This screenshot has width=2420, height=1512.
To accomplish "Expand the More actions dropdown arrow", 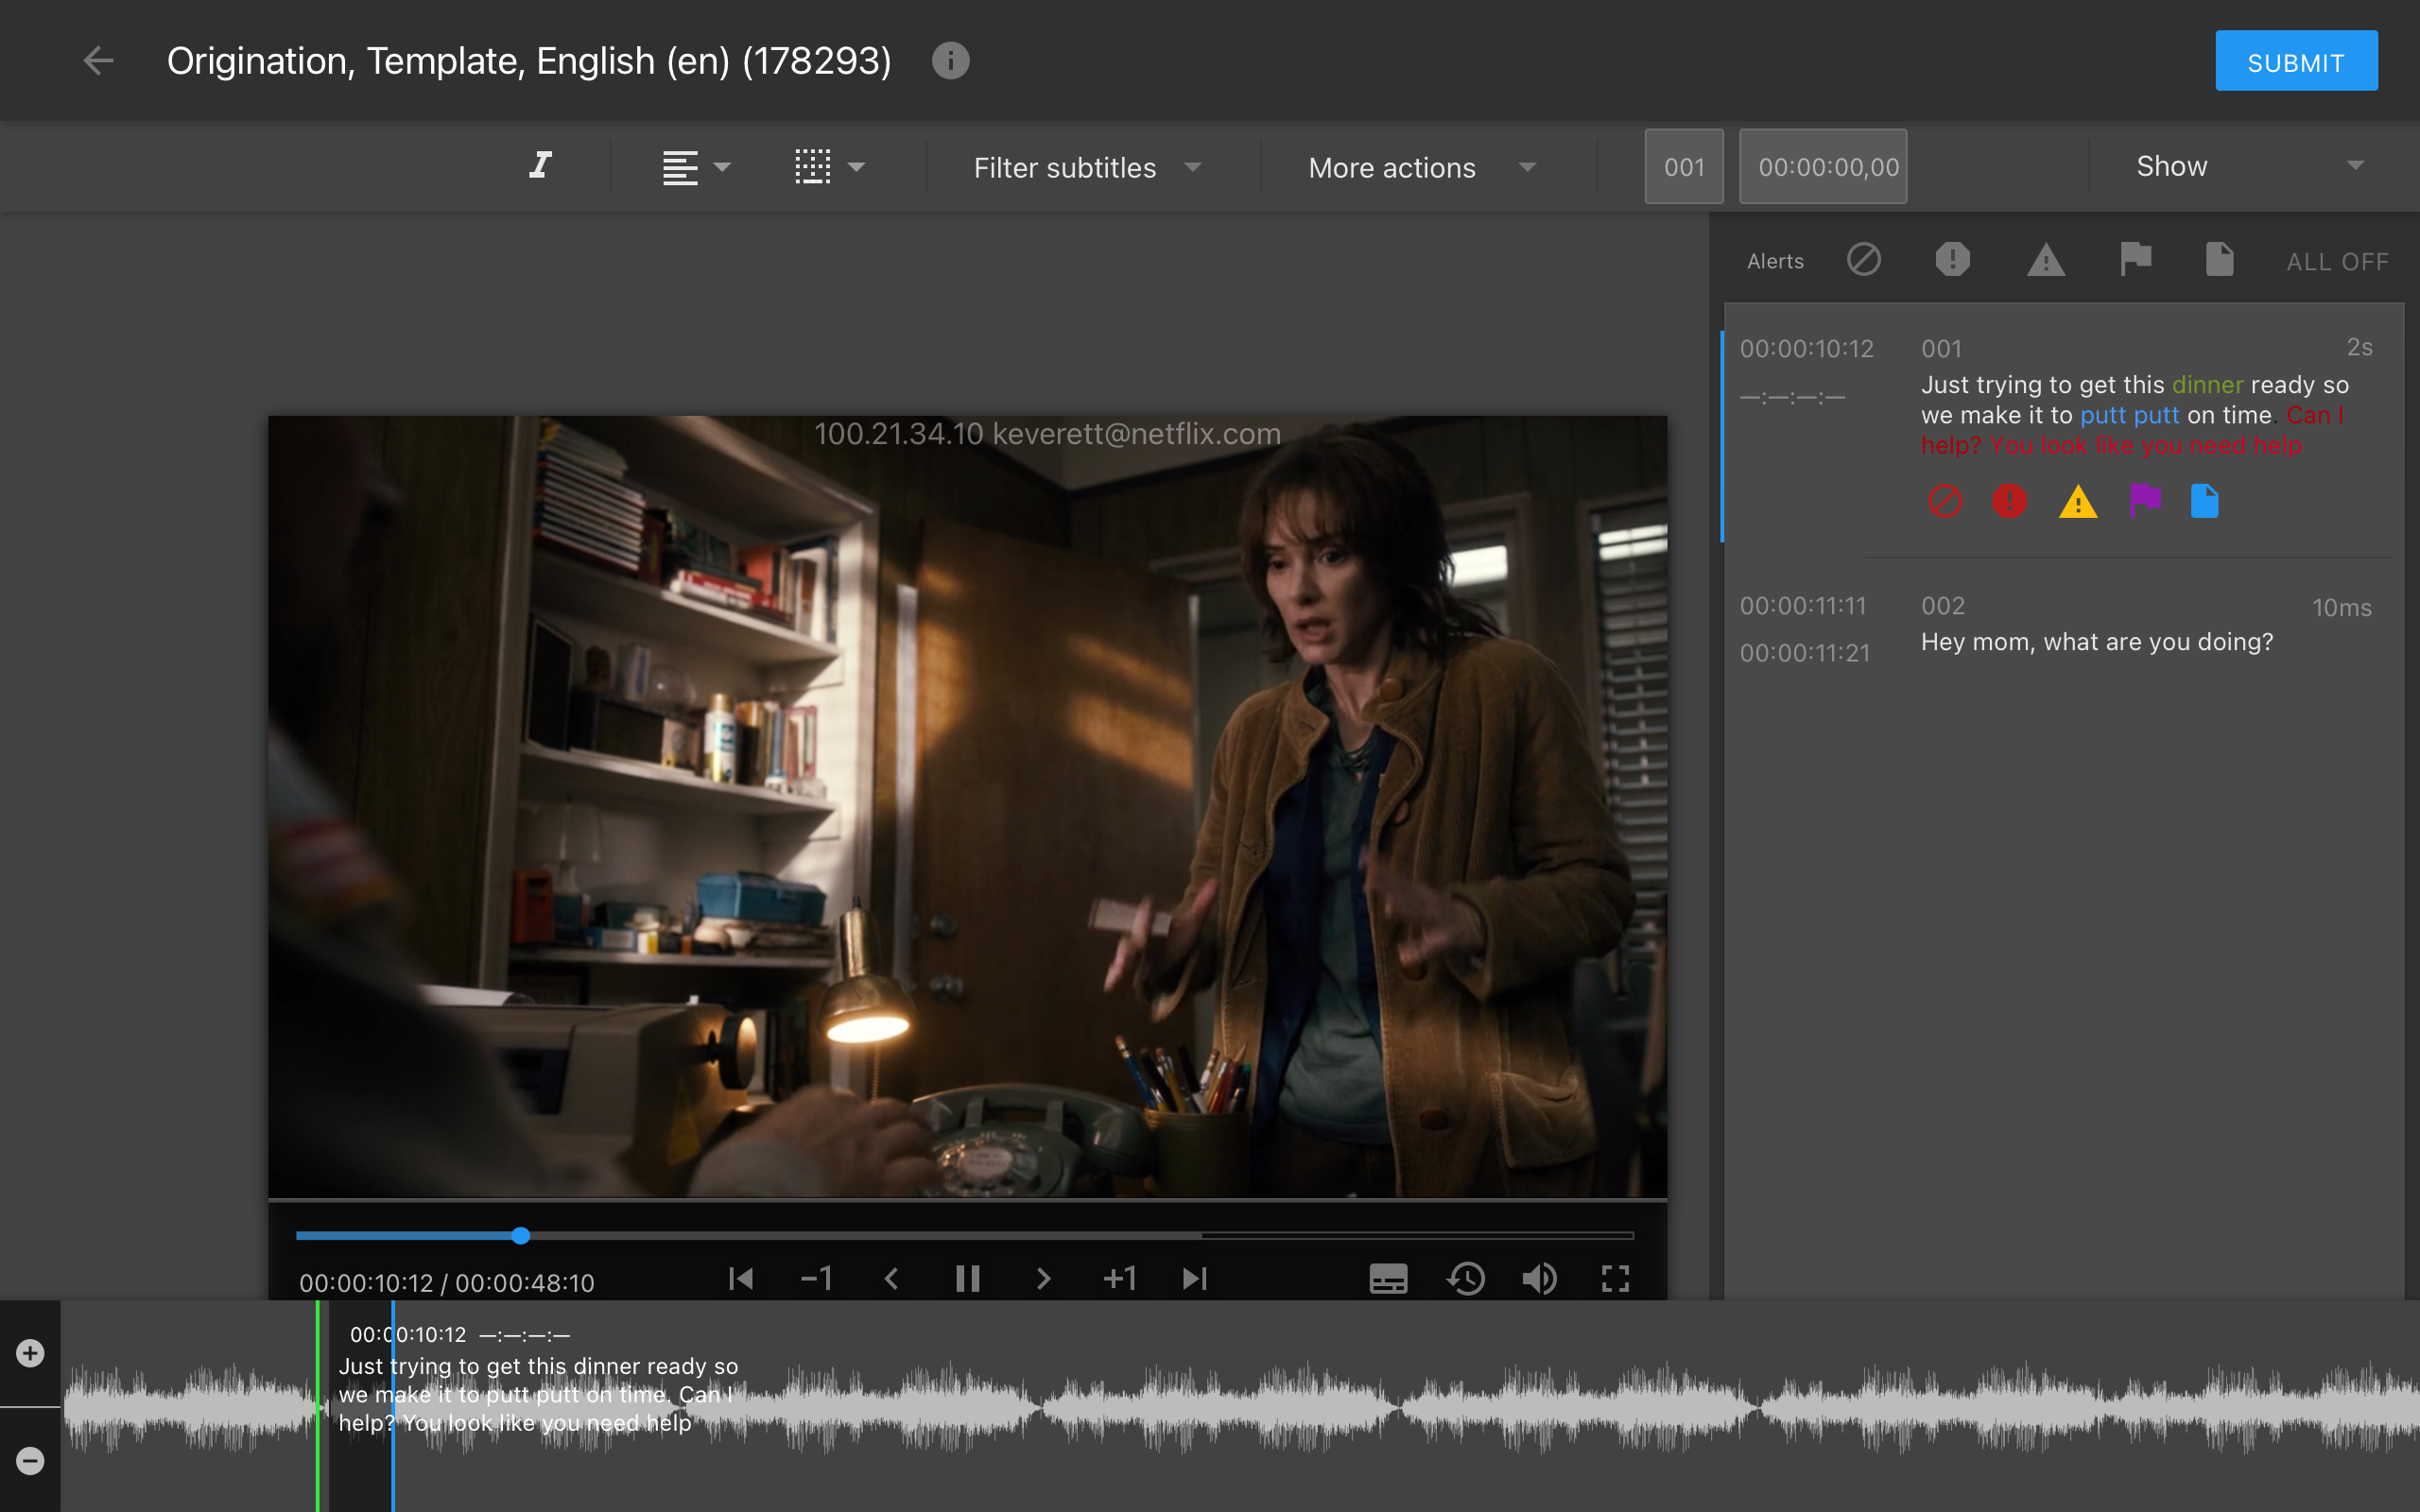I will coord(1527,167).
